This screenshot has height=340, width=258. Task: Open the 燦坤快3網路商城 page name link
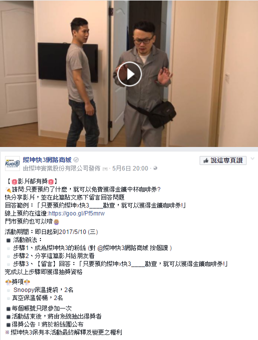47,160
